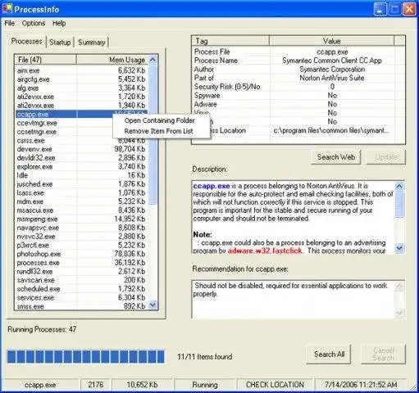The image size is (419, 393).
Task: Select photoshop.exe in the process list
Action: point(81,254)
